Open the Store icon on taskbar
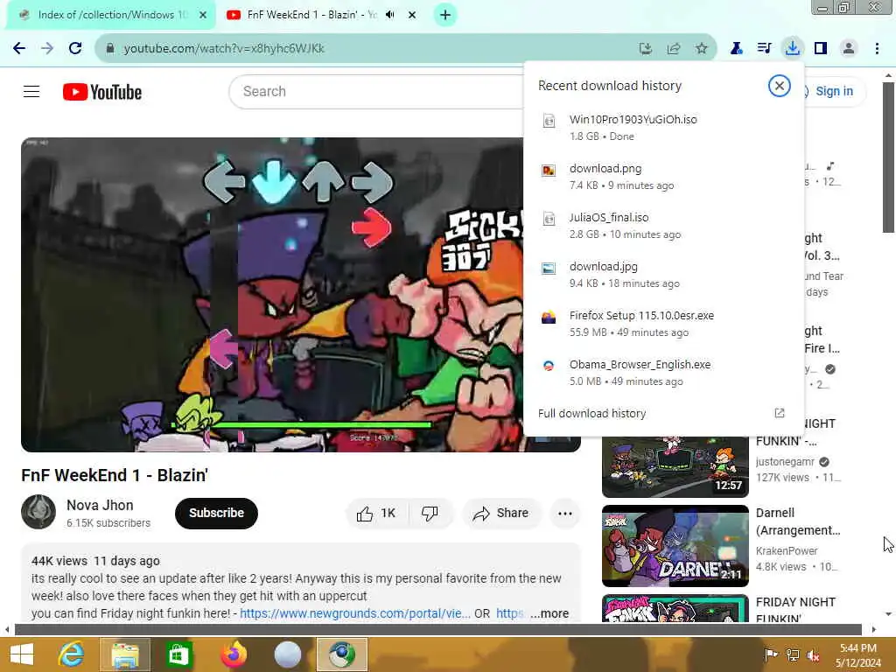This screenshot has height=672, width=896. point(178,654)
